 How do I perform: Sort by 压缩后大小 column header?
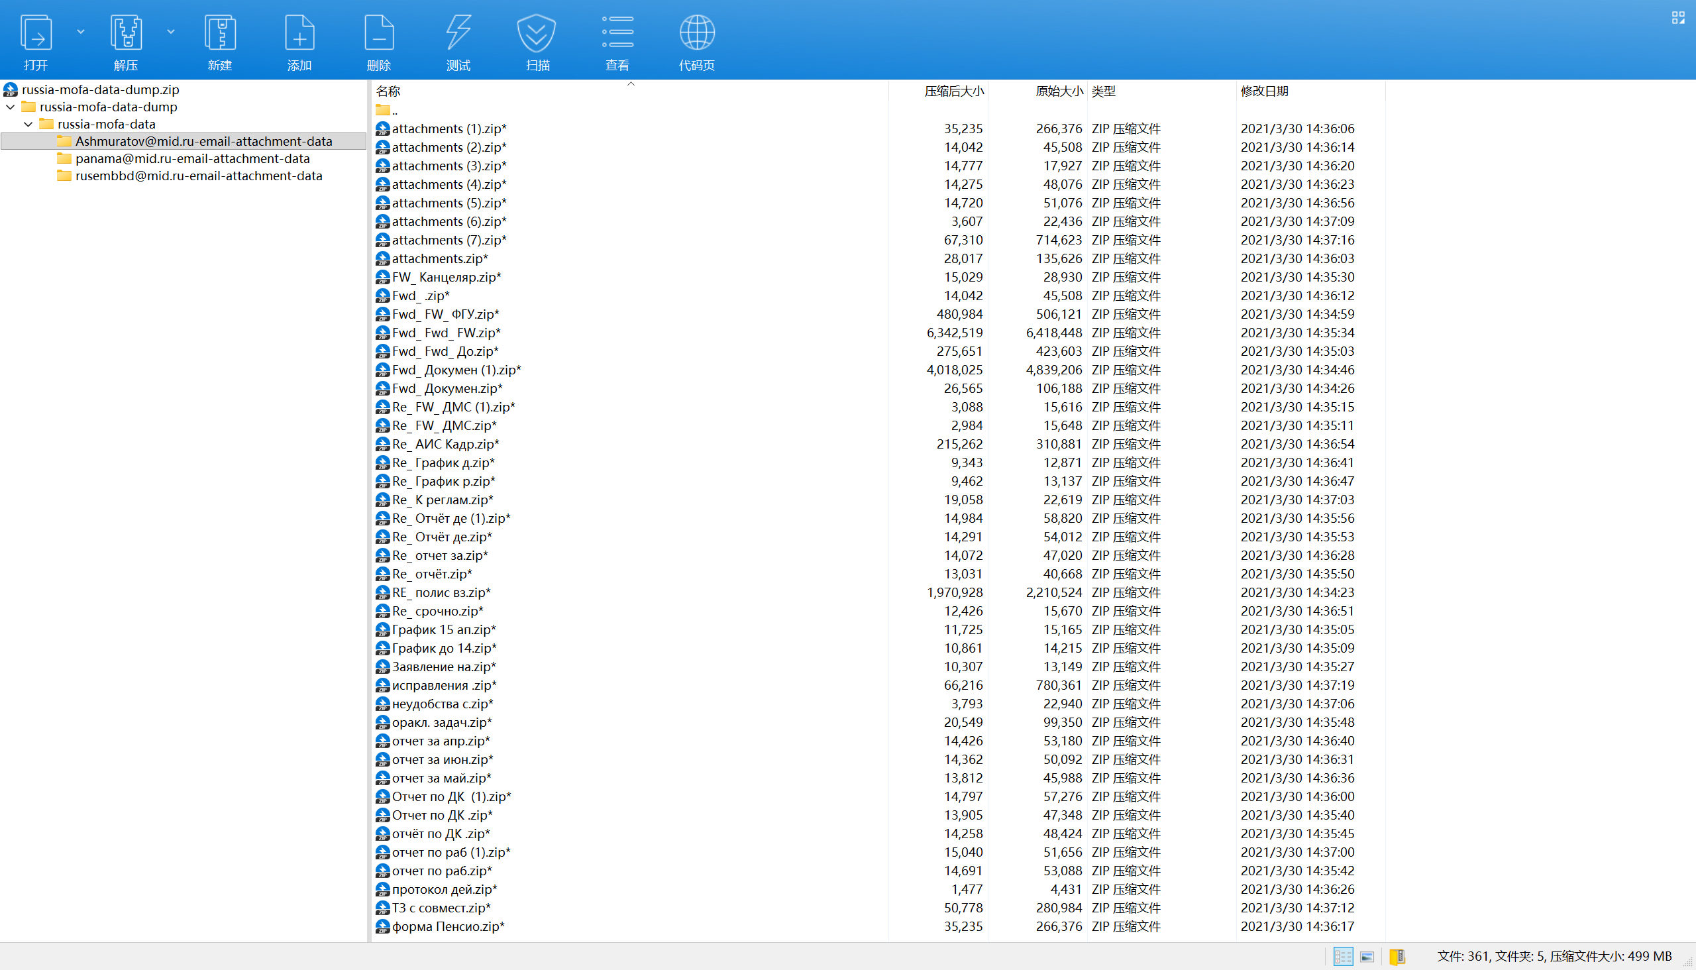click(x=953, y=91)
